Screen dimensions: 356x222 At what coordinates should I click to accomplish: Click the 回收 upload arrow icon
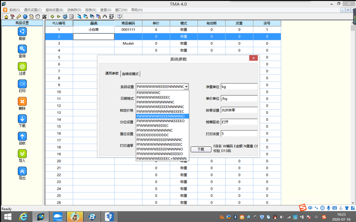click(22, 136)
